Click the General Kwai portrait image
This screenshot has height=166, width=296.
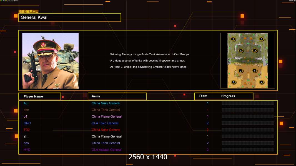click(x=51, y=61)
